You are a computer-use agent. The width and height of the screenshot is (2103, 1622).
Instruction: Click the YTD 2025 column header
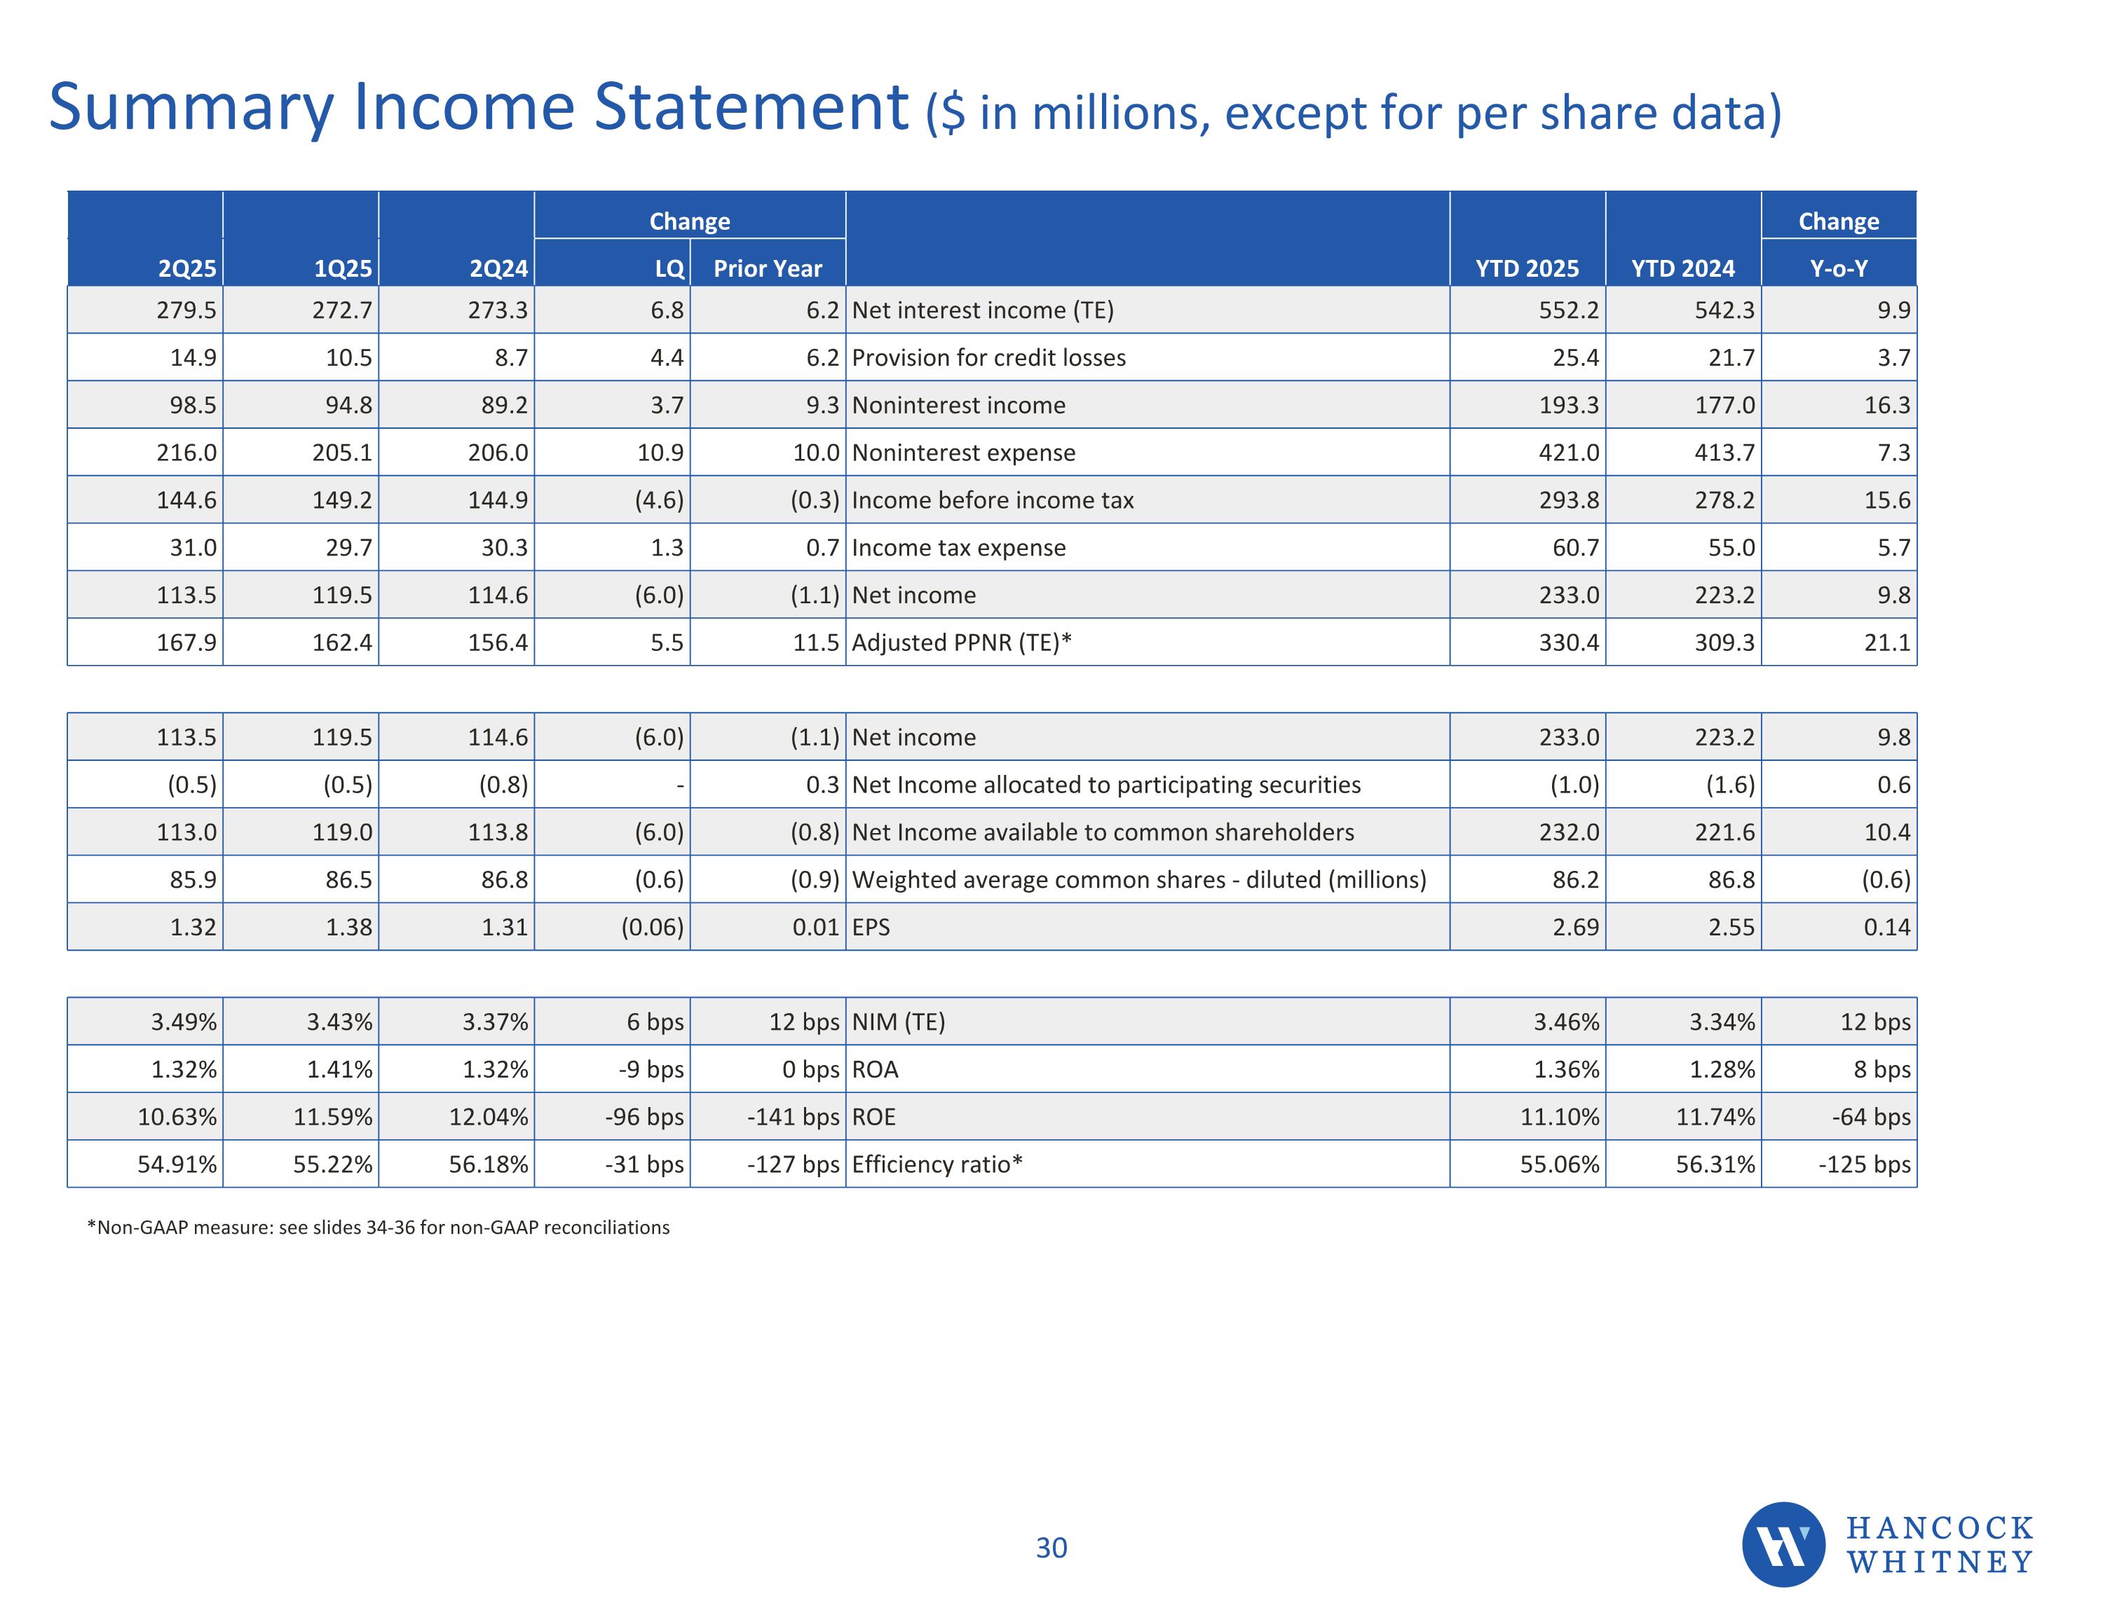click(x=1526, y=268)
